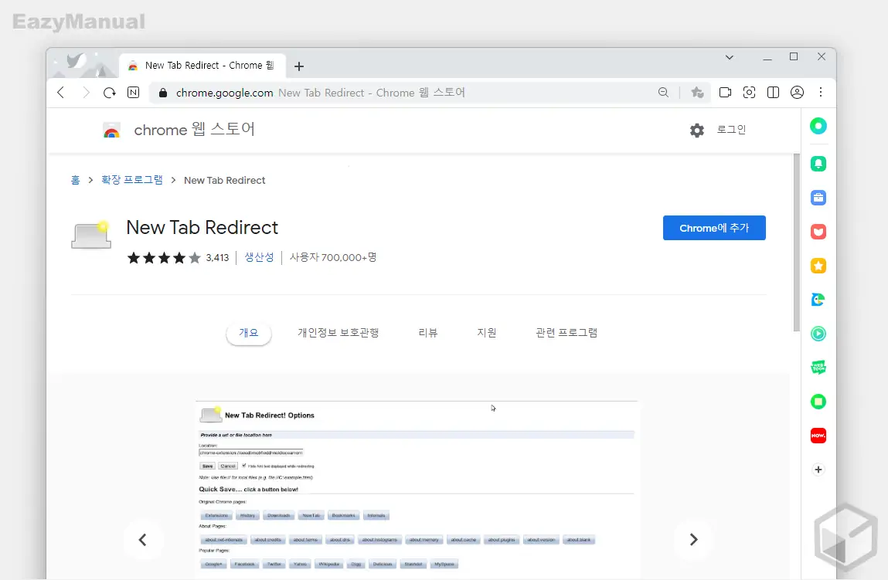Switch to the 개인정보 보호관행 tab
This screenshot has width=888, height=580.
click(x=338, y=333)
